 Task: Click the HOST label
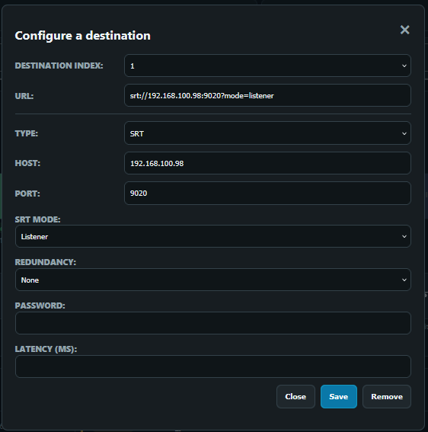point(27,163)
